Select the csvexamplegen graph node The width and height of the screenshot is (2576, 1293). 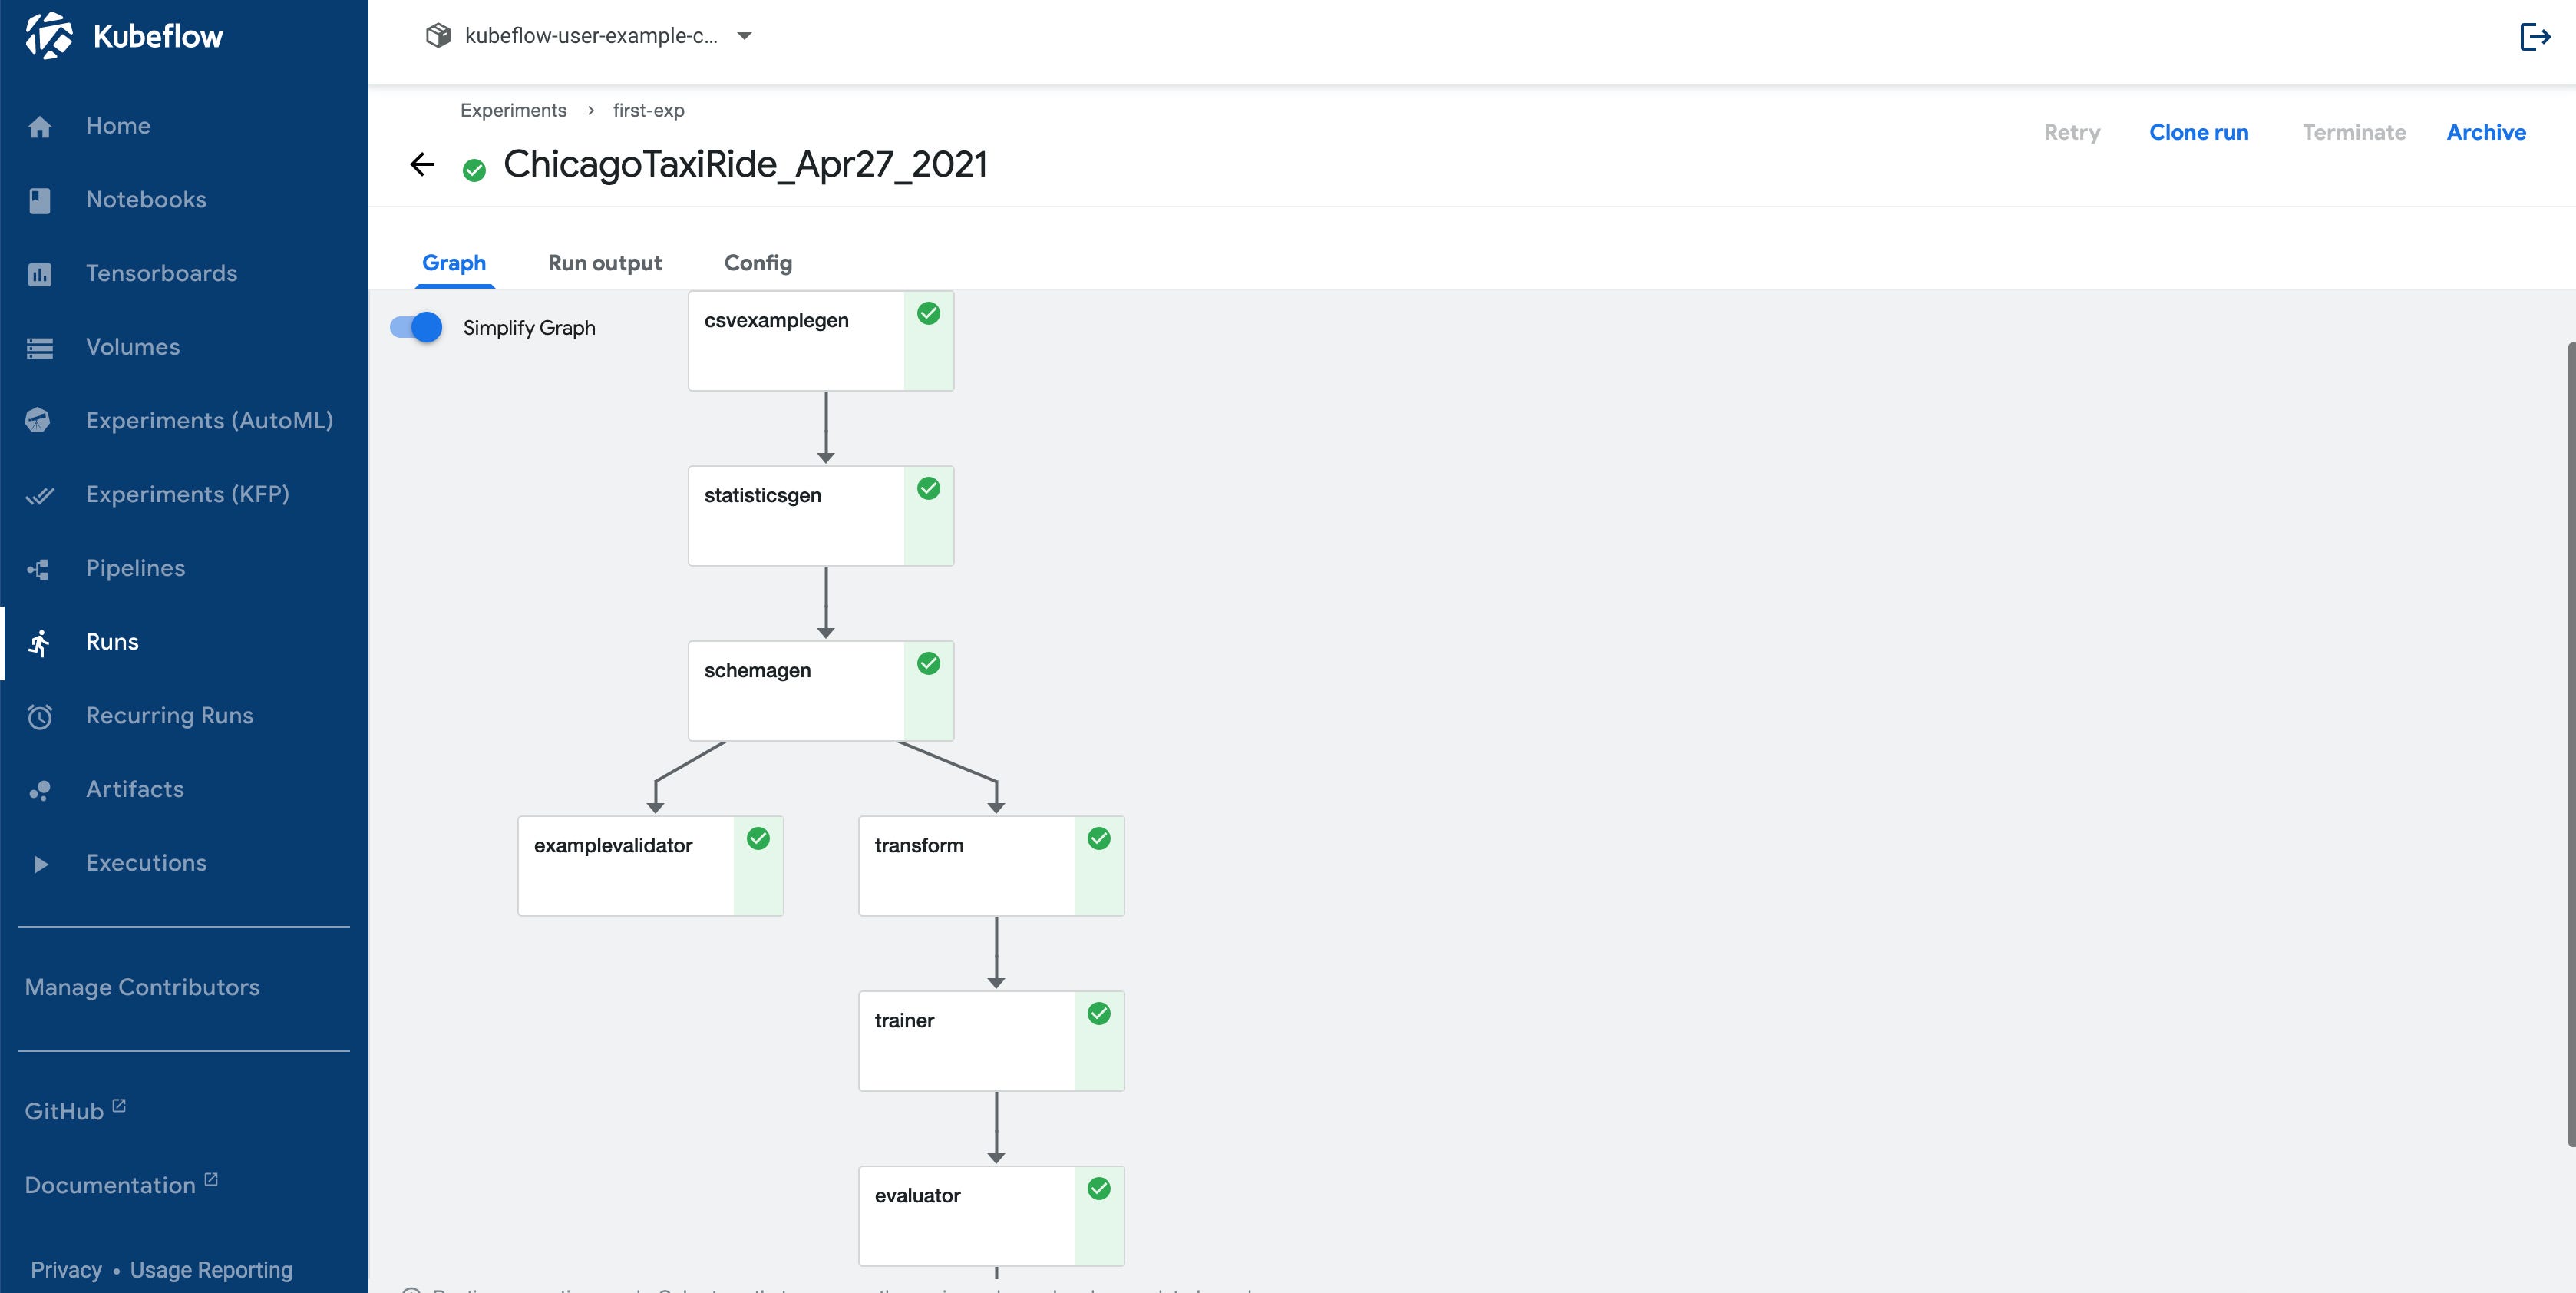[x=821, y=341]
